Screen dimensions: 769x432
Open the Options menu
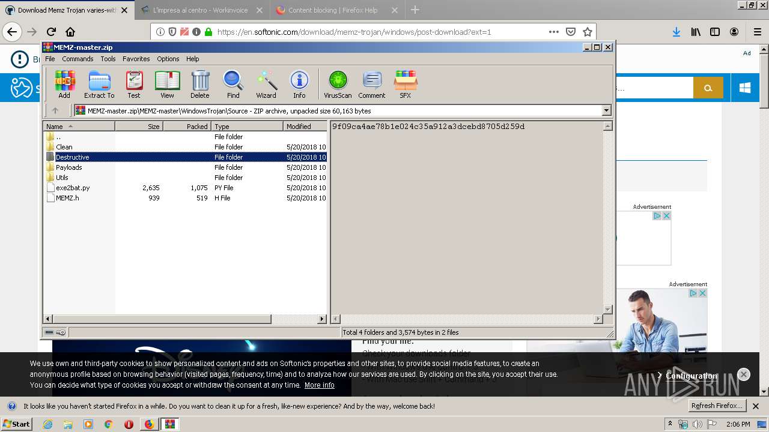pos(168,59)
